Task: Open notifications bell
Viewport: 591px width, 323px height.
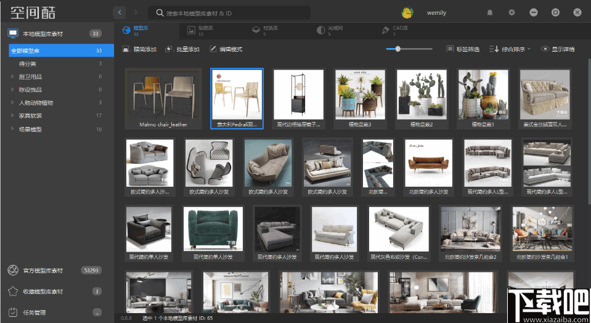Action: pos(489,12)
